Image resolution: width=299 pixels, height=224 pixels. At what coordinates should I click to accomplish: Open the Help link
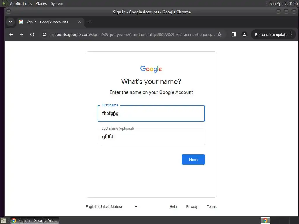pyautogui.click(x=173, y=207)
